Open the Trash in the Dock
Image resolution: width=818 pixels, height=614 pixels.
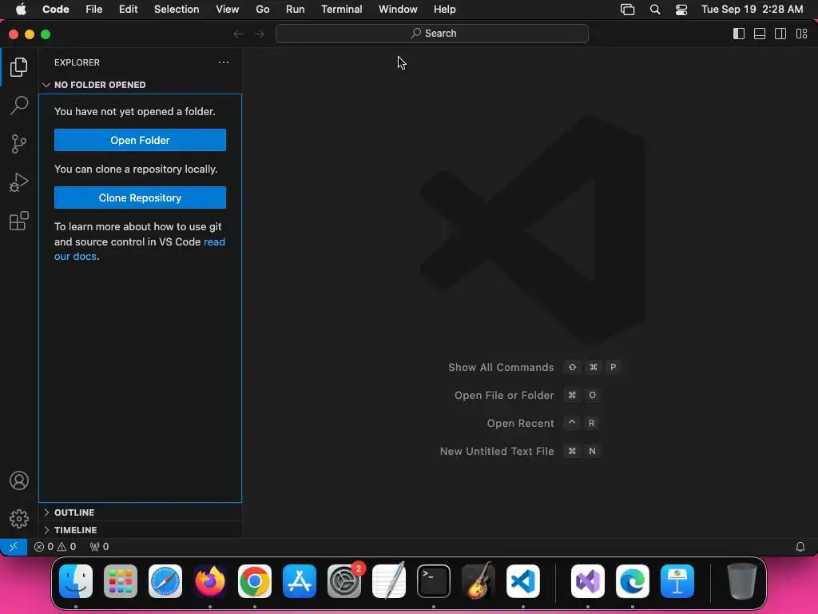pos(742,581)
